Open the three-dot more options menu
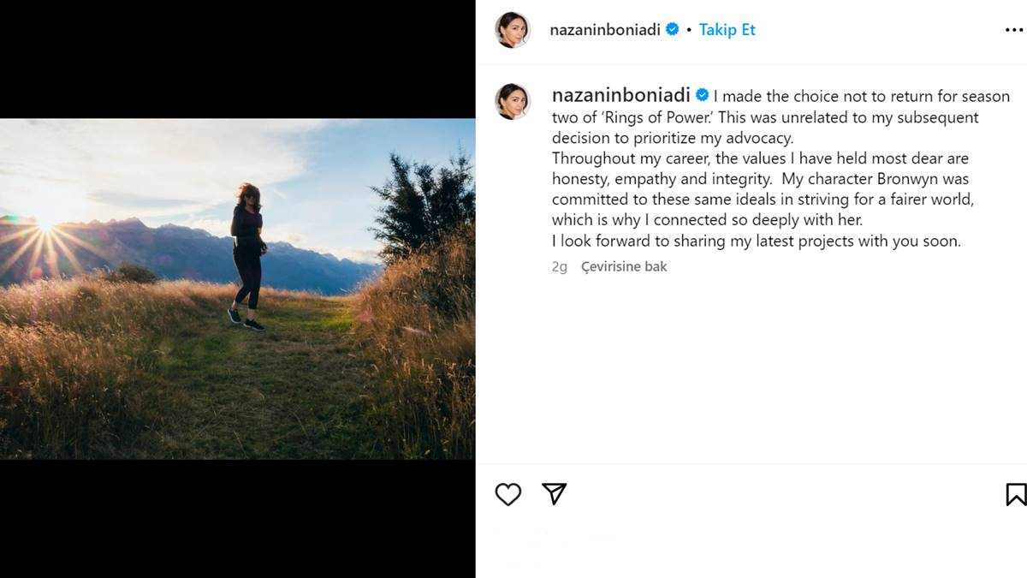 point(1013,30)
